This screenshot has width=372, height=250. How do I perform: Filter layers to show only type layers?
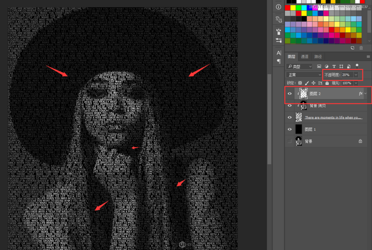(334, 66)
